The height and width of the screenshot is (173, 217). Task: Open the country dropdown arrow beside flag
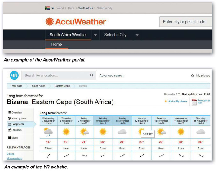click(53, 8)
